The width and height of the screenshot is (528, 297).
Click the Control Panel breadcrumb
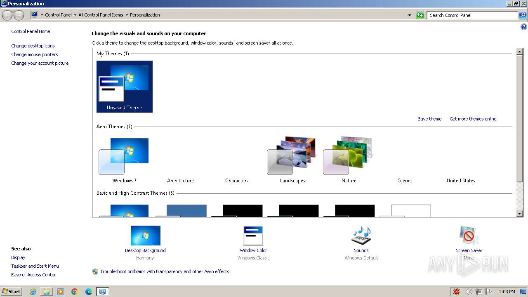[x=58, y=15]
